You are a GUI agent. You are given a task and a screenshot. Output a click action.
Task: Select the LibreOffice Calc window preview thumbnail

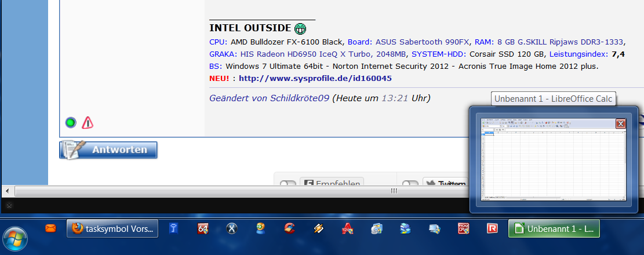point(554,159)
